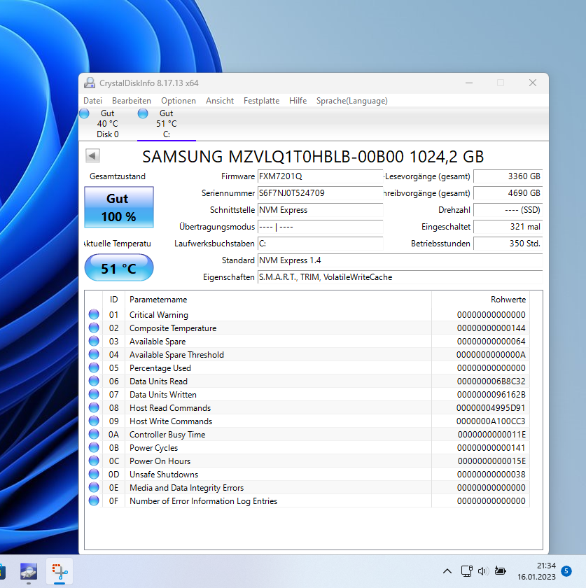Click the Übertragungsmodus field
The width and height of the screenshot is (586, 588).
tap(320, 227)
